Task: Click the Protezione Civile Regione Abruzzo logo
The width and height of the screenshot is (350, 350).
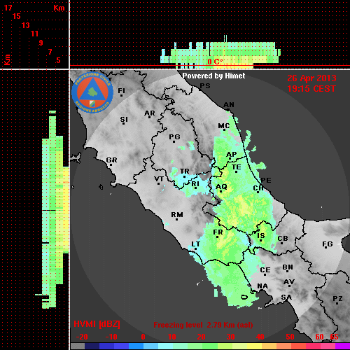Action: pos(92,92)
